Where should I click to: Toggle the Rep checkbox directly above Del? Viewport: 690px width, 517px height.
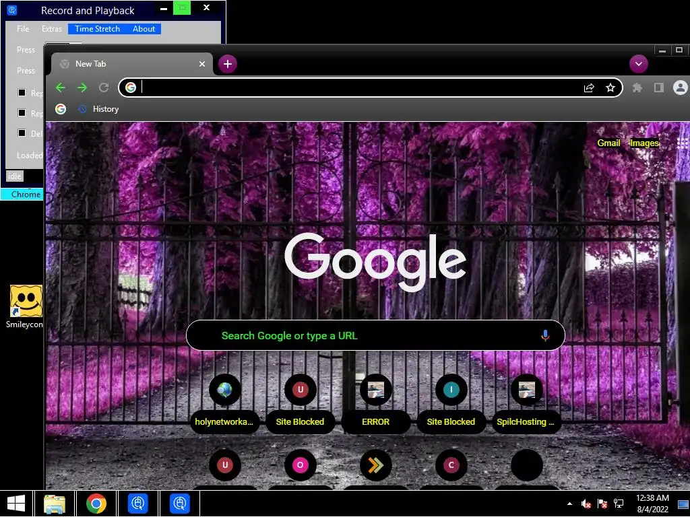coord(22,112)
